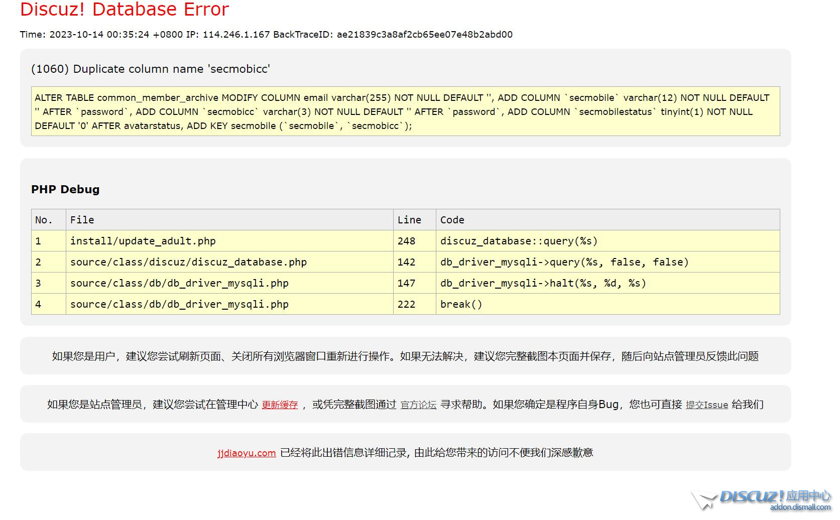Viewport: 840px width, 520px height.
Task: Select install/update_adult.php file cell
Action: coord(229,241)
